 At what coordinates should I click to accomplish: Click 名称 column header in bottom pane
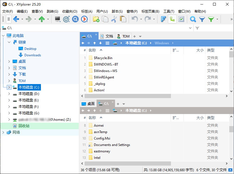(x=92, y=118)
